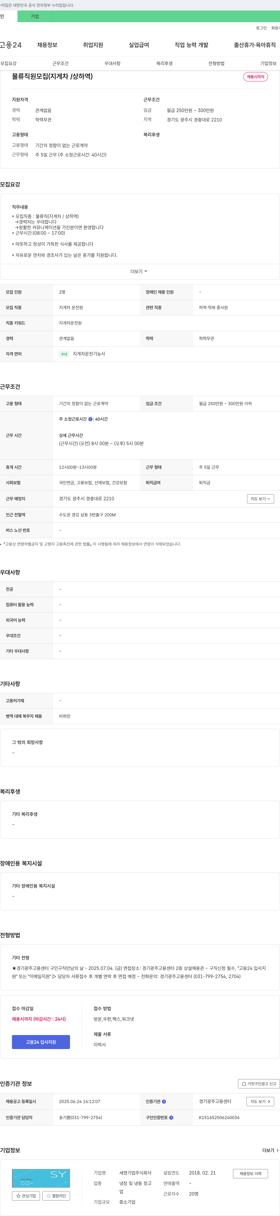Jump to the 모집요강 section tab

point(8,63)
